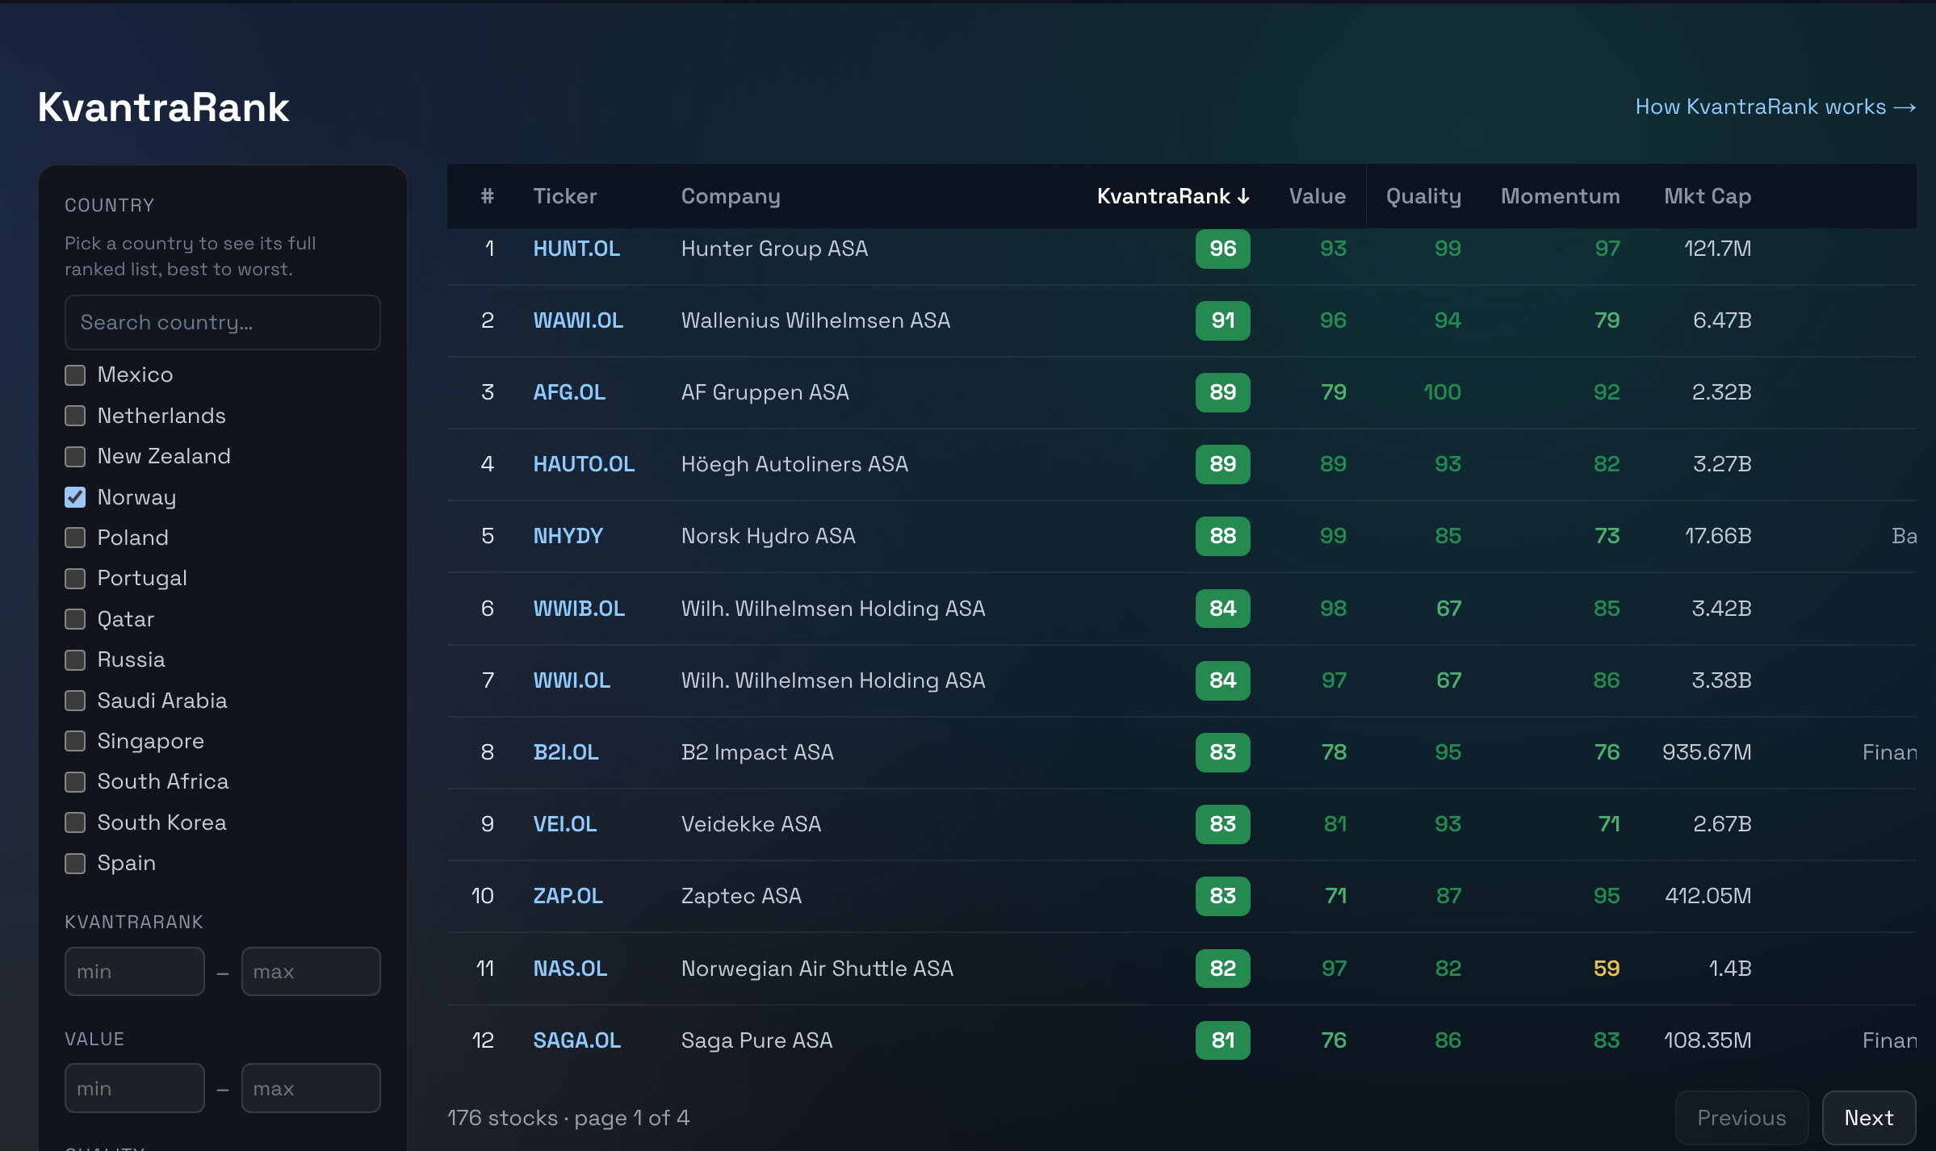This screenshot has height=1151, width=1936.
Task: Click Wallenius Wilhelmsen ASA company name
Action: click(x=815, y=320)
